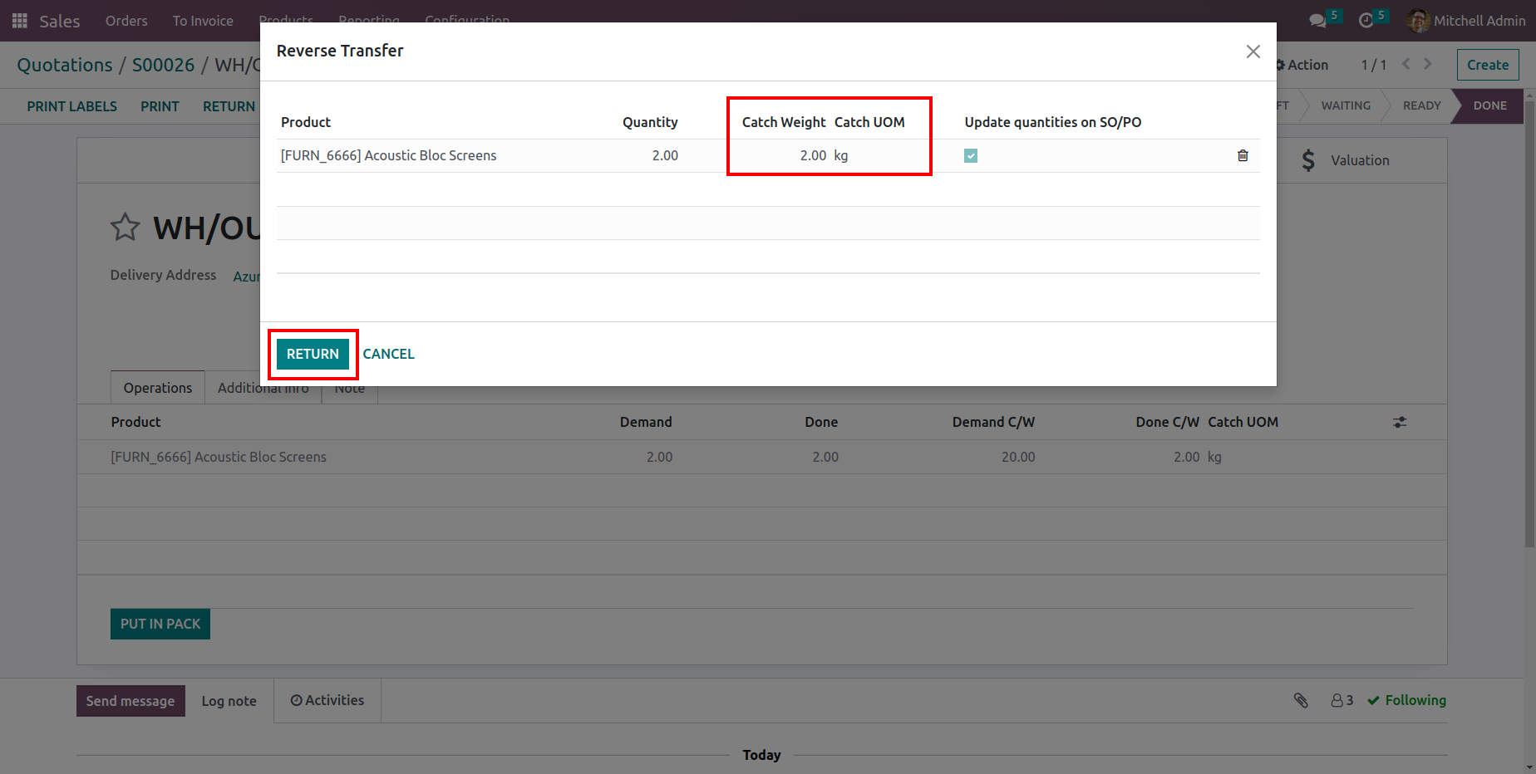1536x774 pixels.
Task: Open the conversations chat icon
Action: [1317, 21]
